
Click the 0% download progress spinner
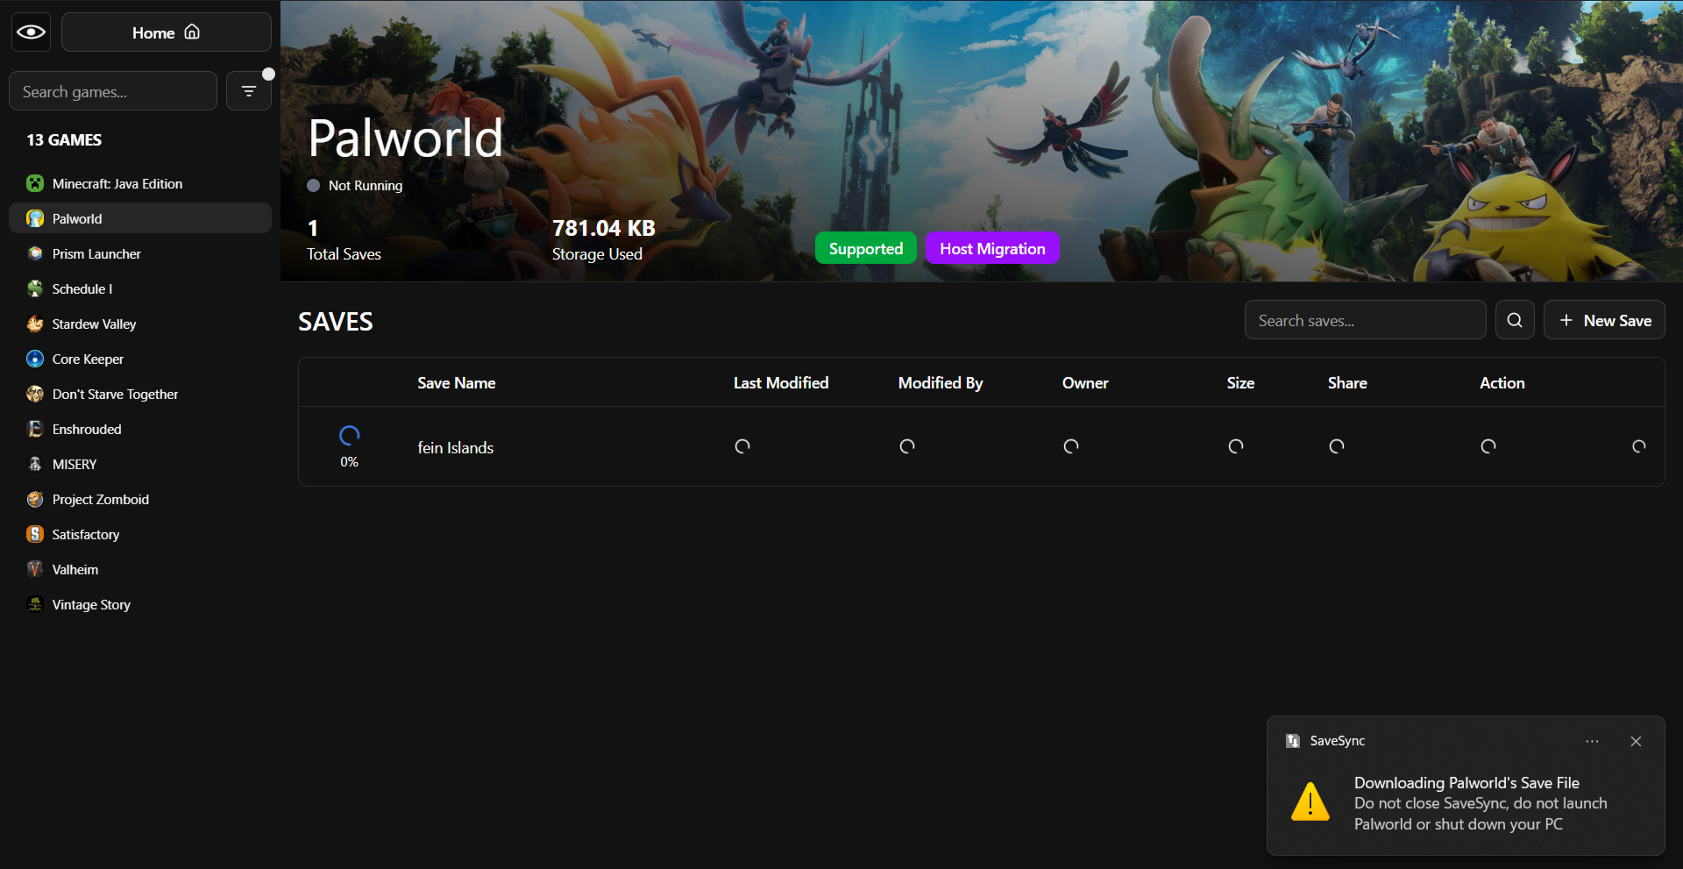point(350,436)
